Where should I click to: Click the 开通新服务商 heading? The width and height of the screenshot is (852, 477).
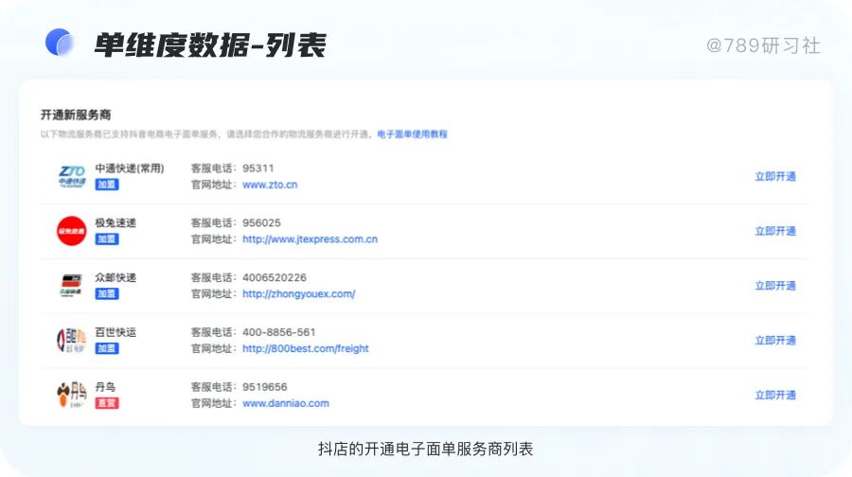coord(76,115)
